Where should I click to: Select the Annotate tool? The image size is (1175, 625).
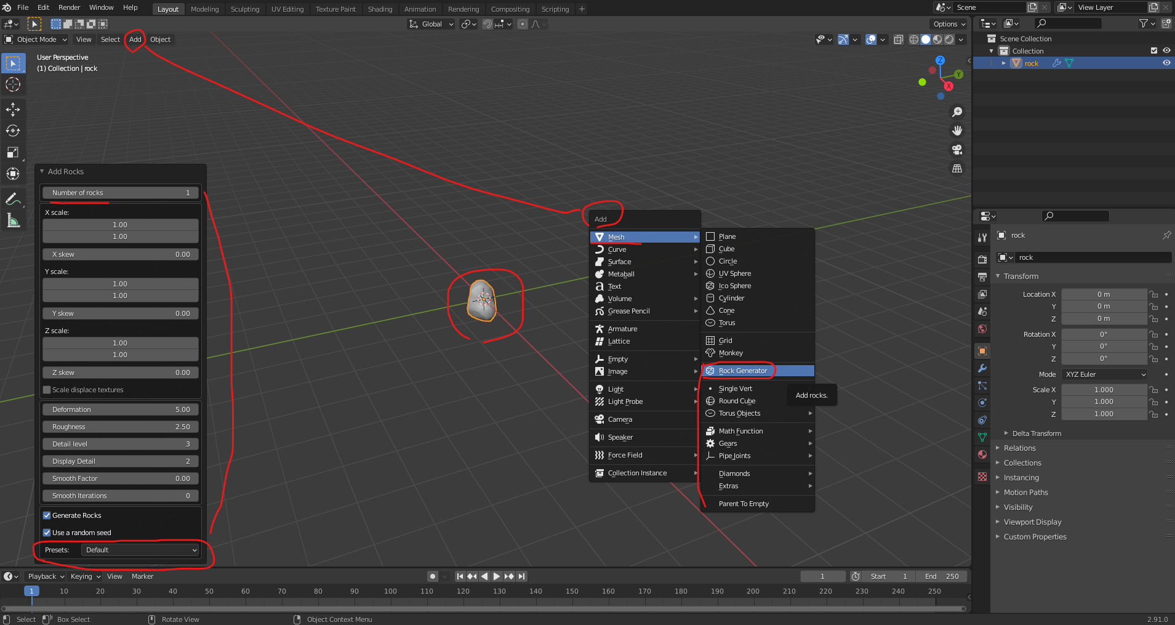[x=13, y=199]
